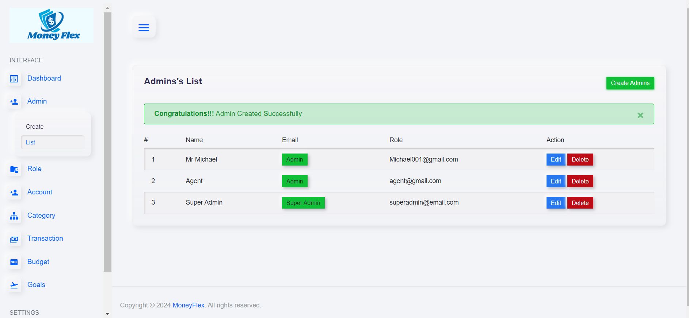Click the Admin user-plus icon
689x318 pixels.
click(x=14, y=102)
